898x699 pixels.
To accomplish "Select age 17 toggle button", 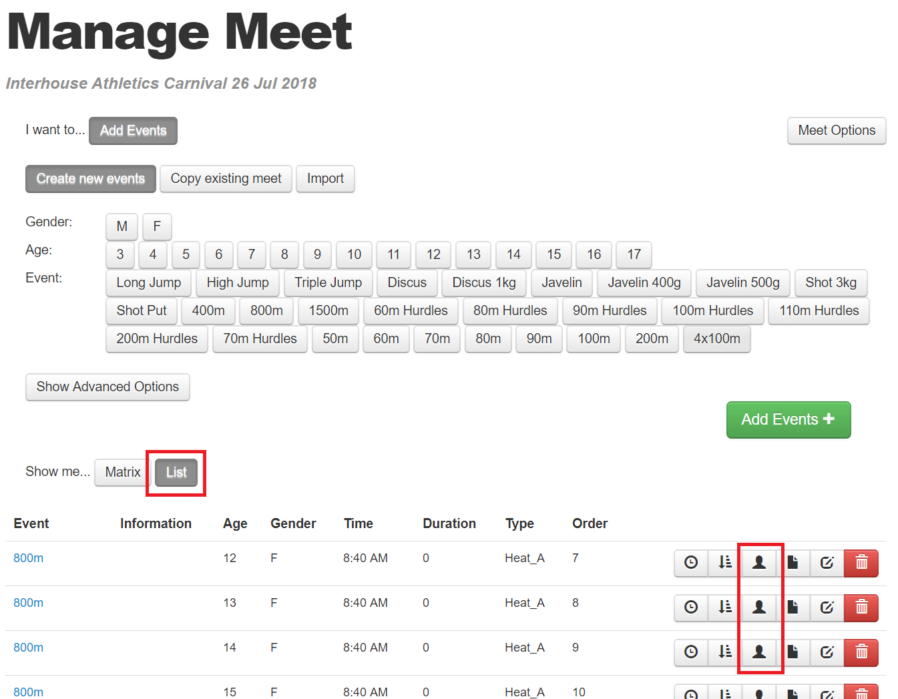I will [x=634, y=254].
